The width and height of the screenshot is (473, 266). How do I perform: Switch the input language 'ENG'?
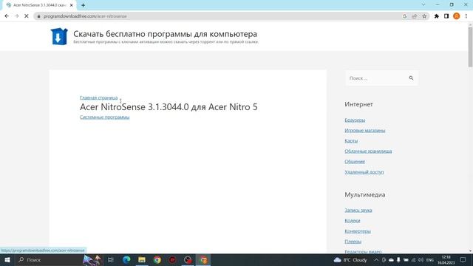click(430, 259)
